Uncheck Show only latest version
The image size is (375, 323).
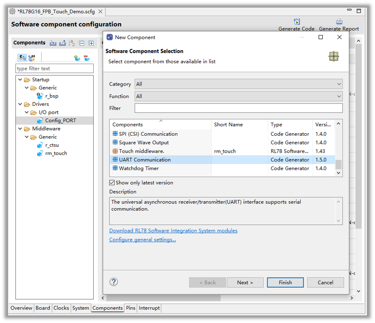coord(112,183)
